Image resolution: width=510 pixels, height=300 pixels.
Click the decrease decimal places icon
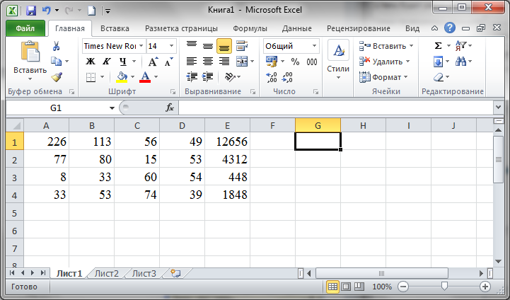pos(287,77)
